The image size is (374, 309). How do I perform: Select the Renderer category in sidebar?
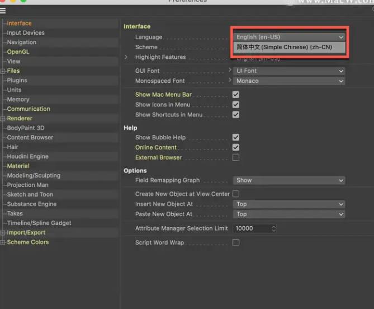coord(20,119)
